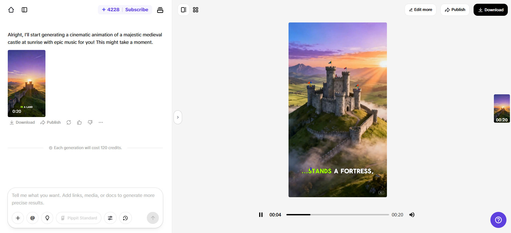Focus the prompt text input field

(85, 199)
